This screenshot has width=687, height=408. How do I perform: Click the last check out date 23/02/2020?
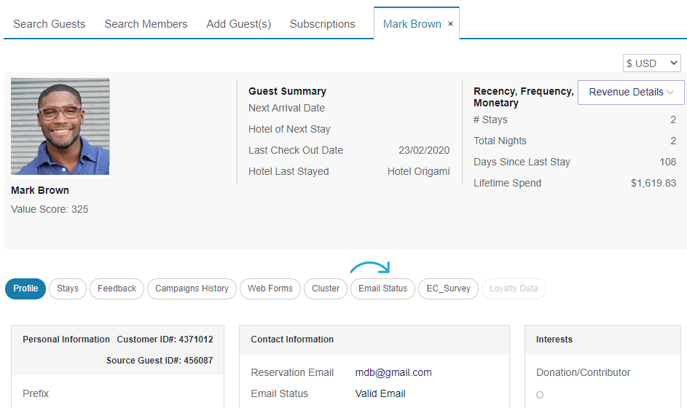424,150
